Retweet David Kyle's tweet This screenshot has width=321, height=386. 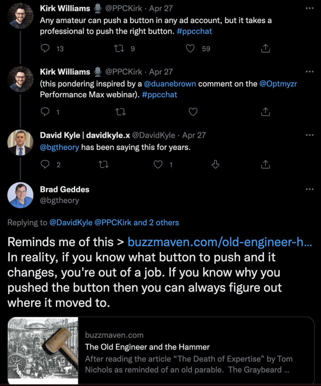pyautogui.click(x=103, y=165)
